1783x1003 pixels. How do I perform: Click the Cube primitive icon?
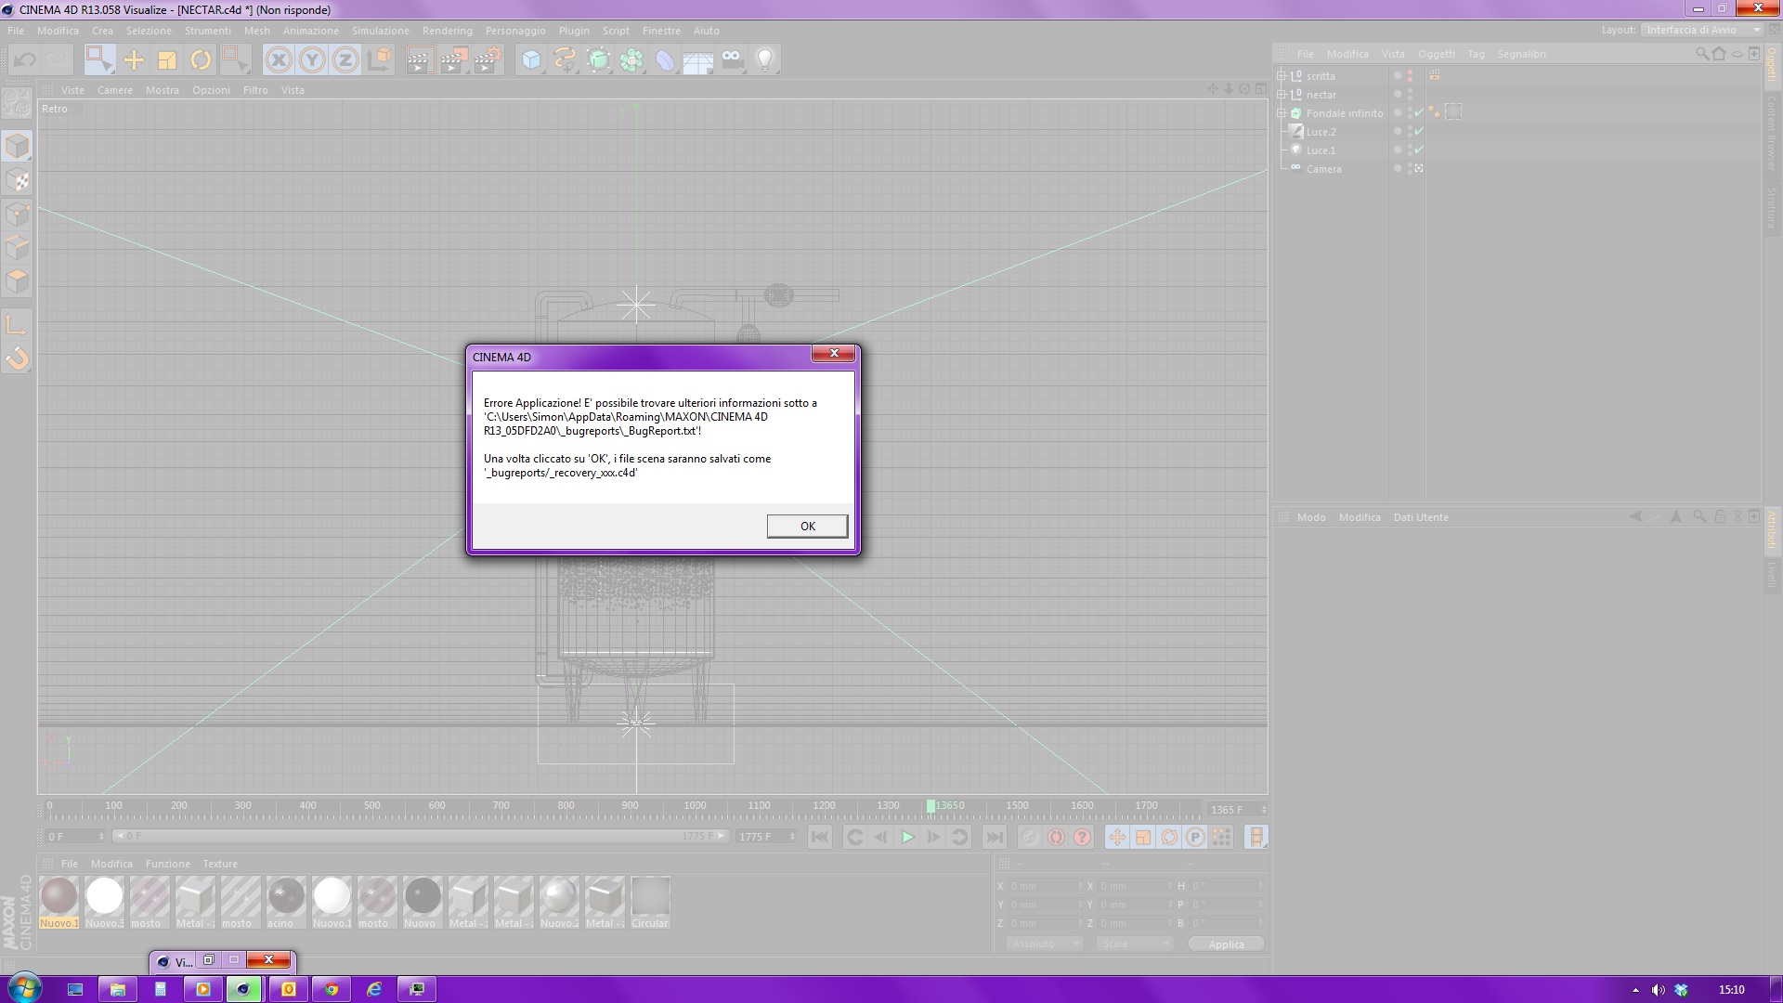(531, 60)
